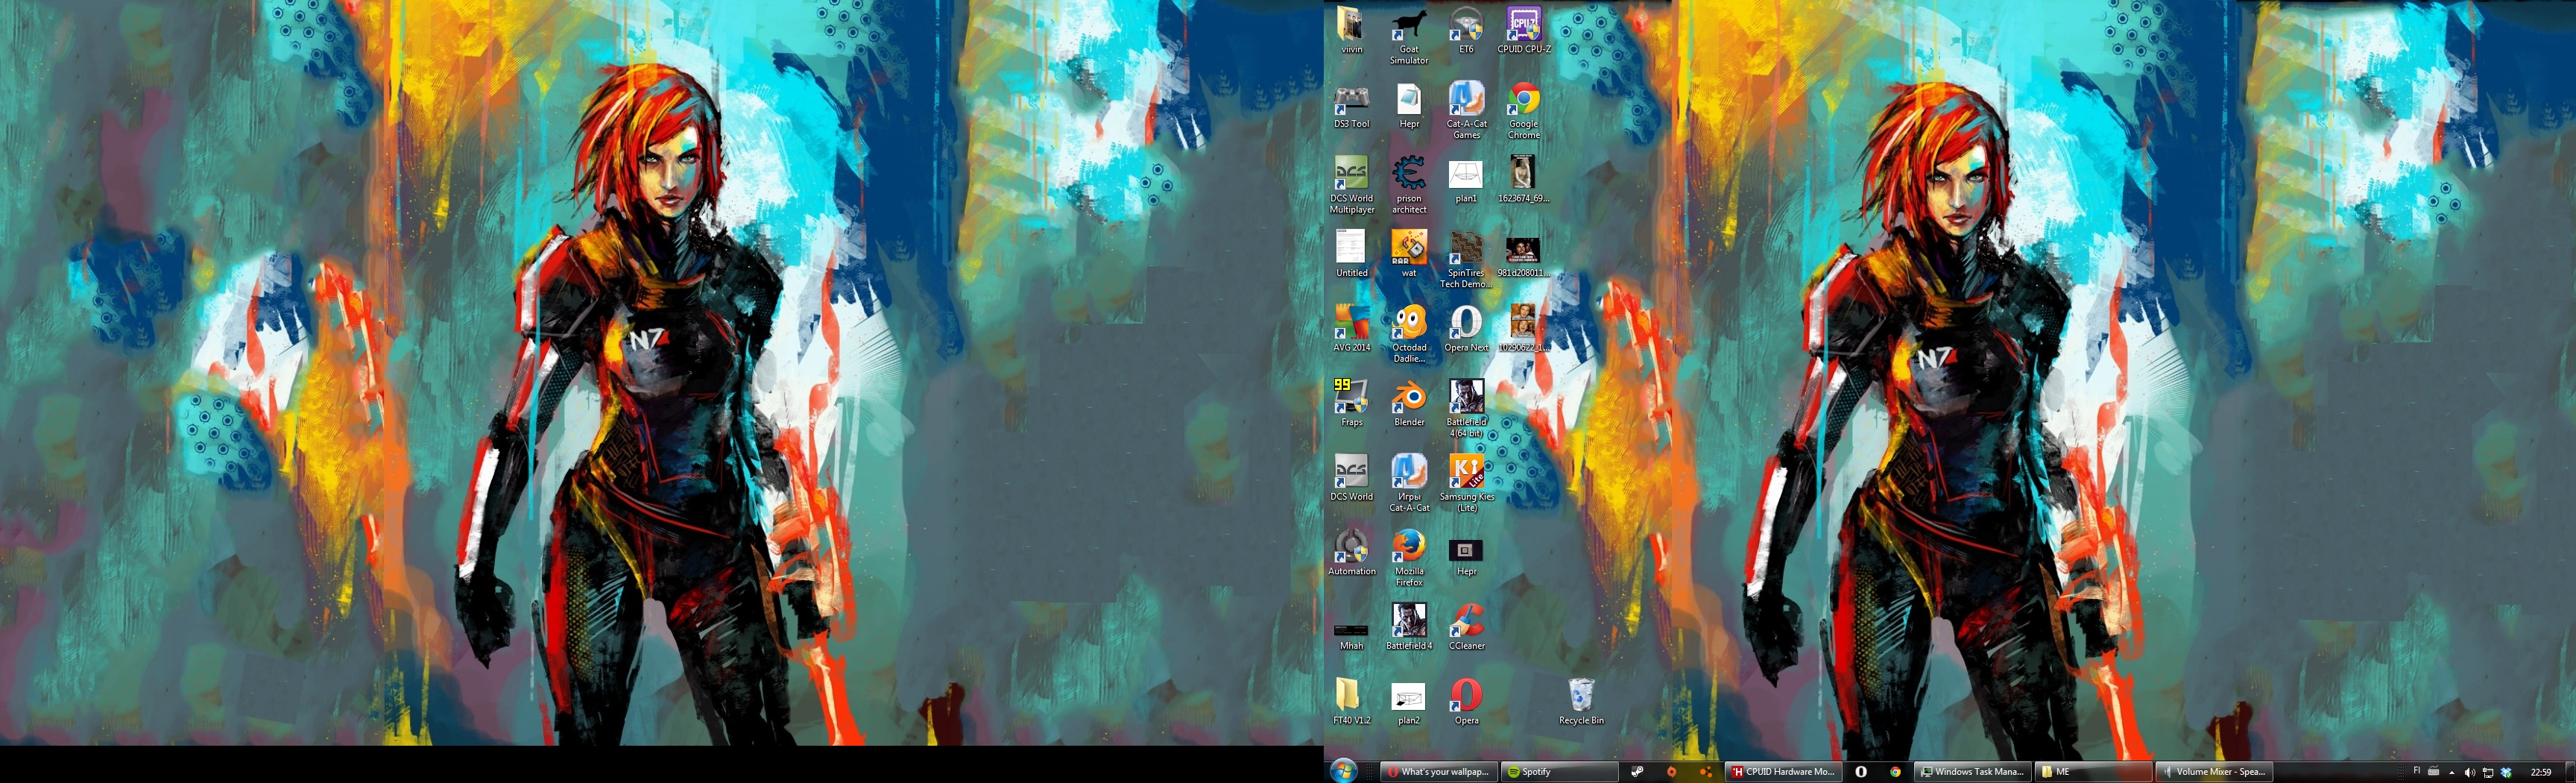
Task: Launch the Battlefield 4 32-bit shortcut
Action: pos(1409,627)
